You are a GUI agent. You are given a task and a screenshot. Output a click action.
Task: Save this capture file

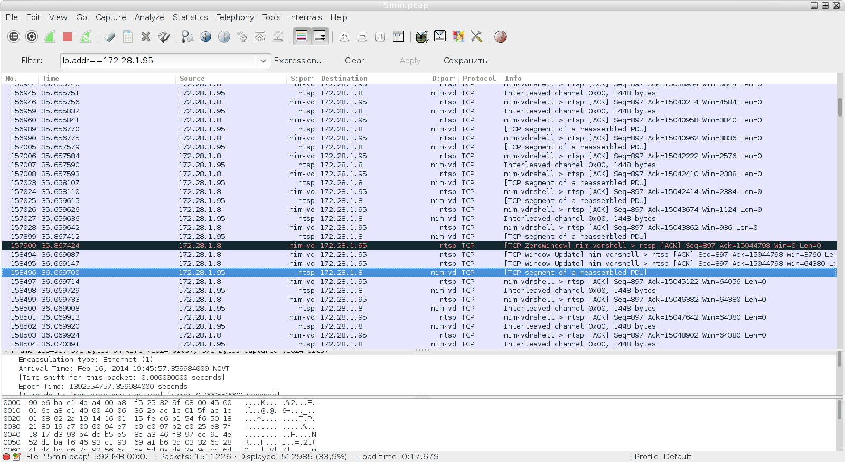(x=128, y=36)
